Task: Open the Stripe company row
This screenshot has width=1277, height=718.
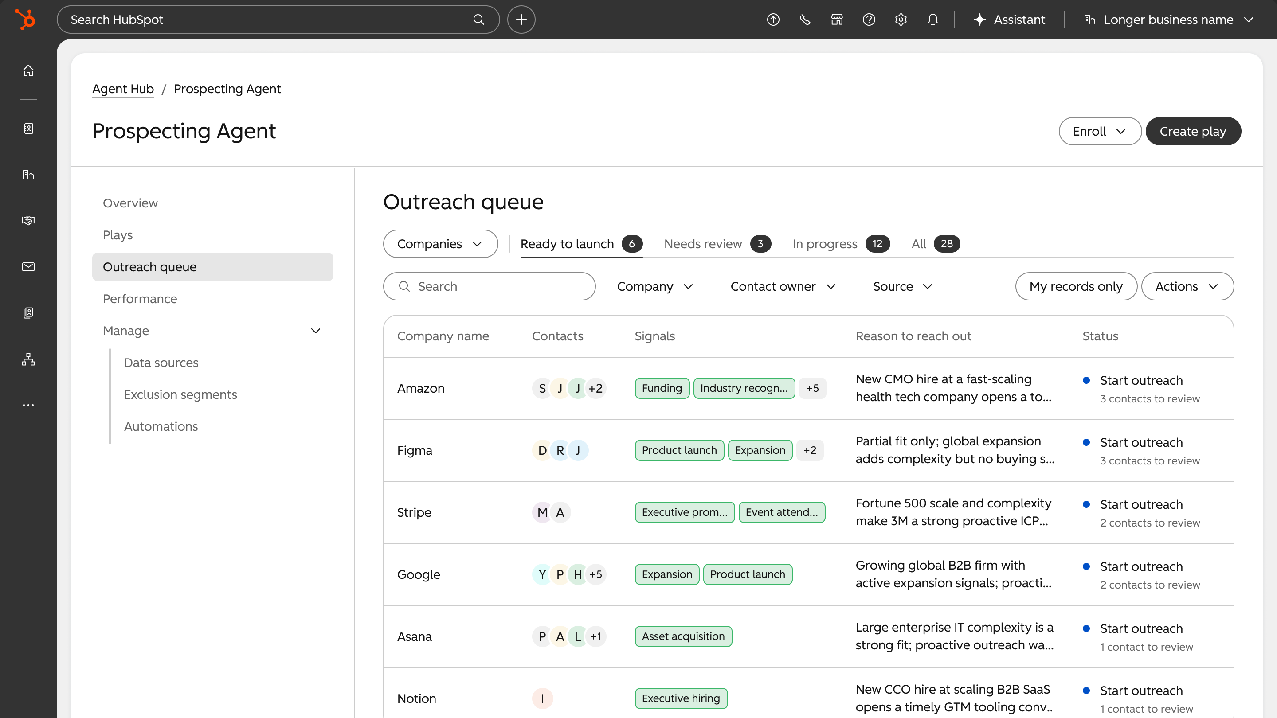Action: 808,512
